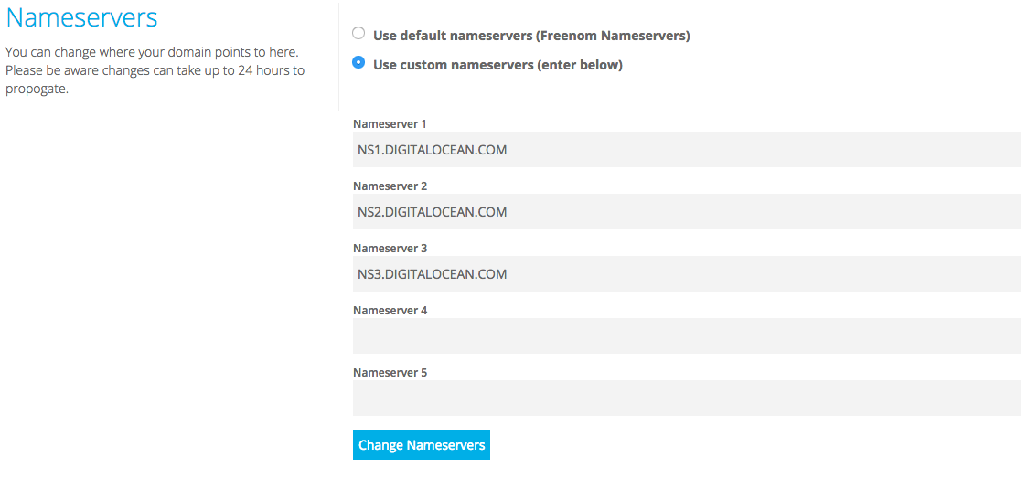Click into the NS3.DIGITALOCEAN.COM text box
Screen dimensions: 1027x478
686,274
